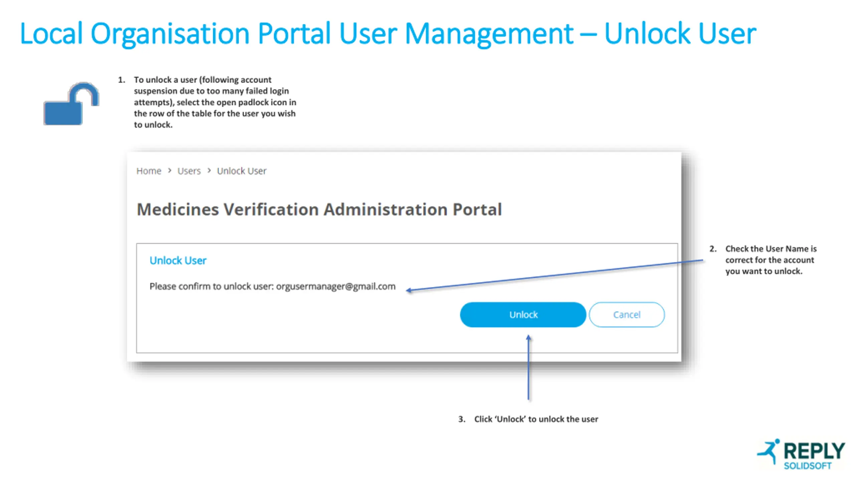Click the Unlock User panel heading
Image resolution: width=855 pixels, height=481 pixels.
[178, 261]
